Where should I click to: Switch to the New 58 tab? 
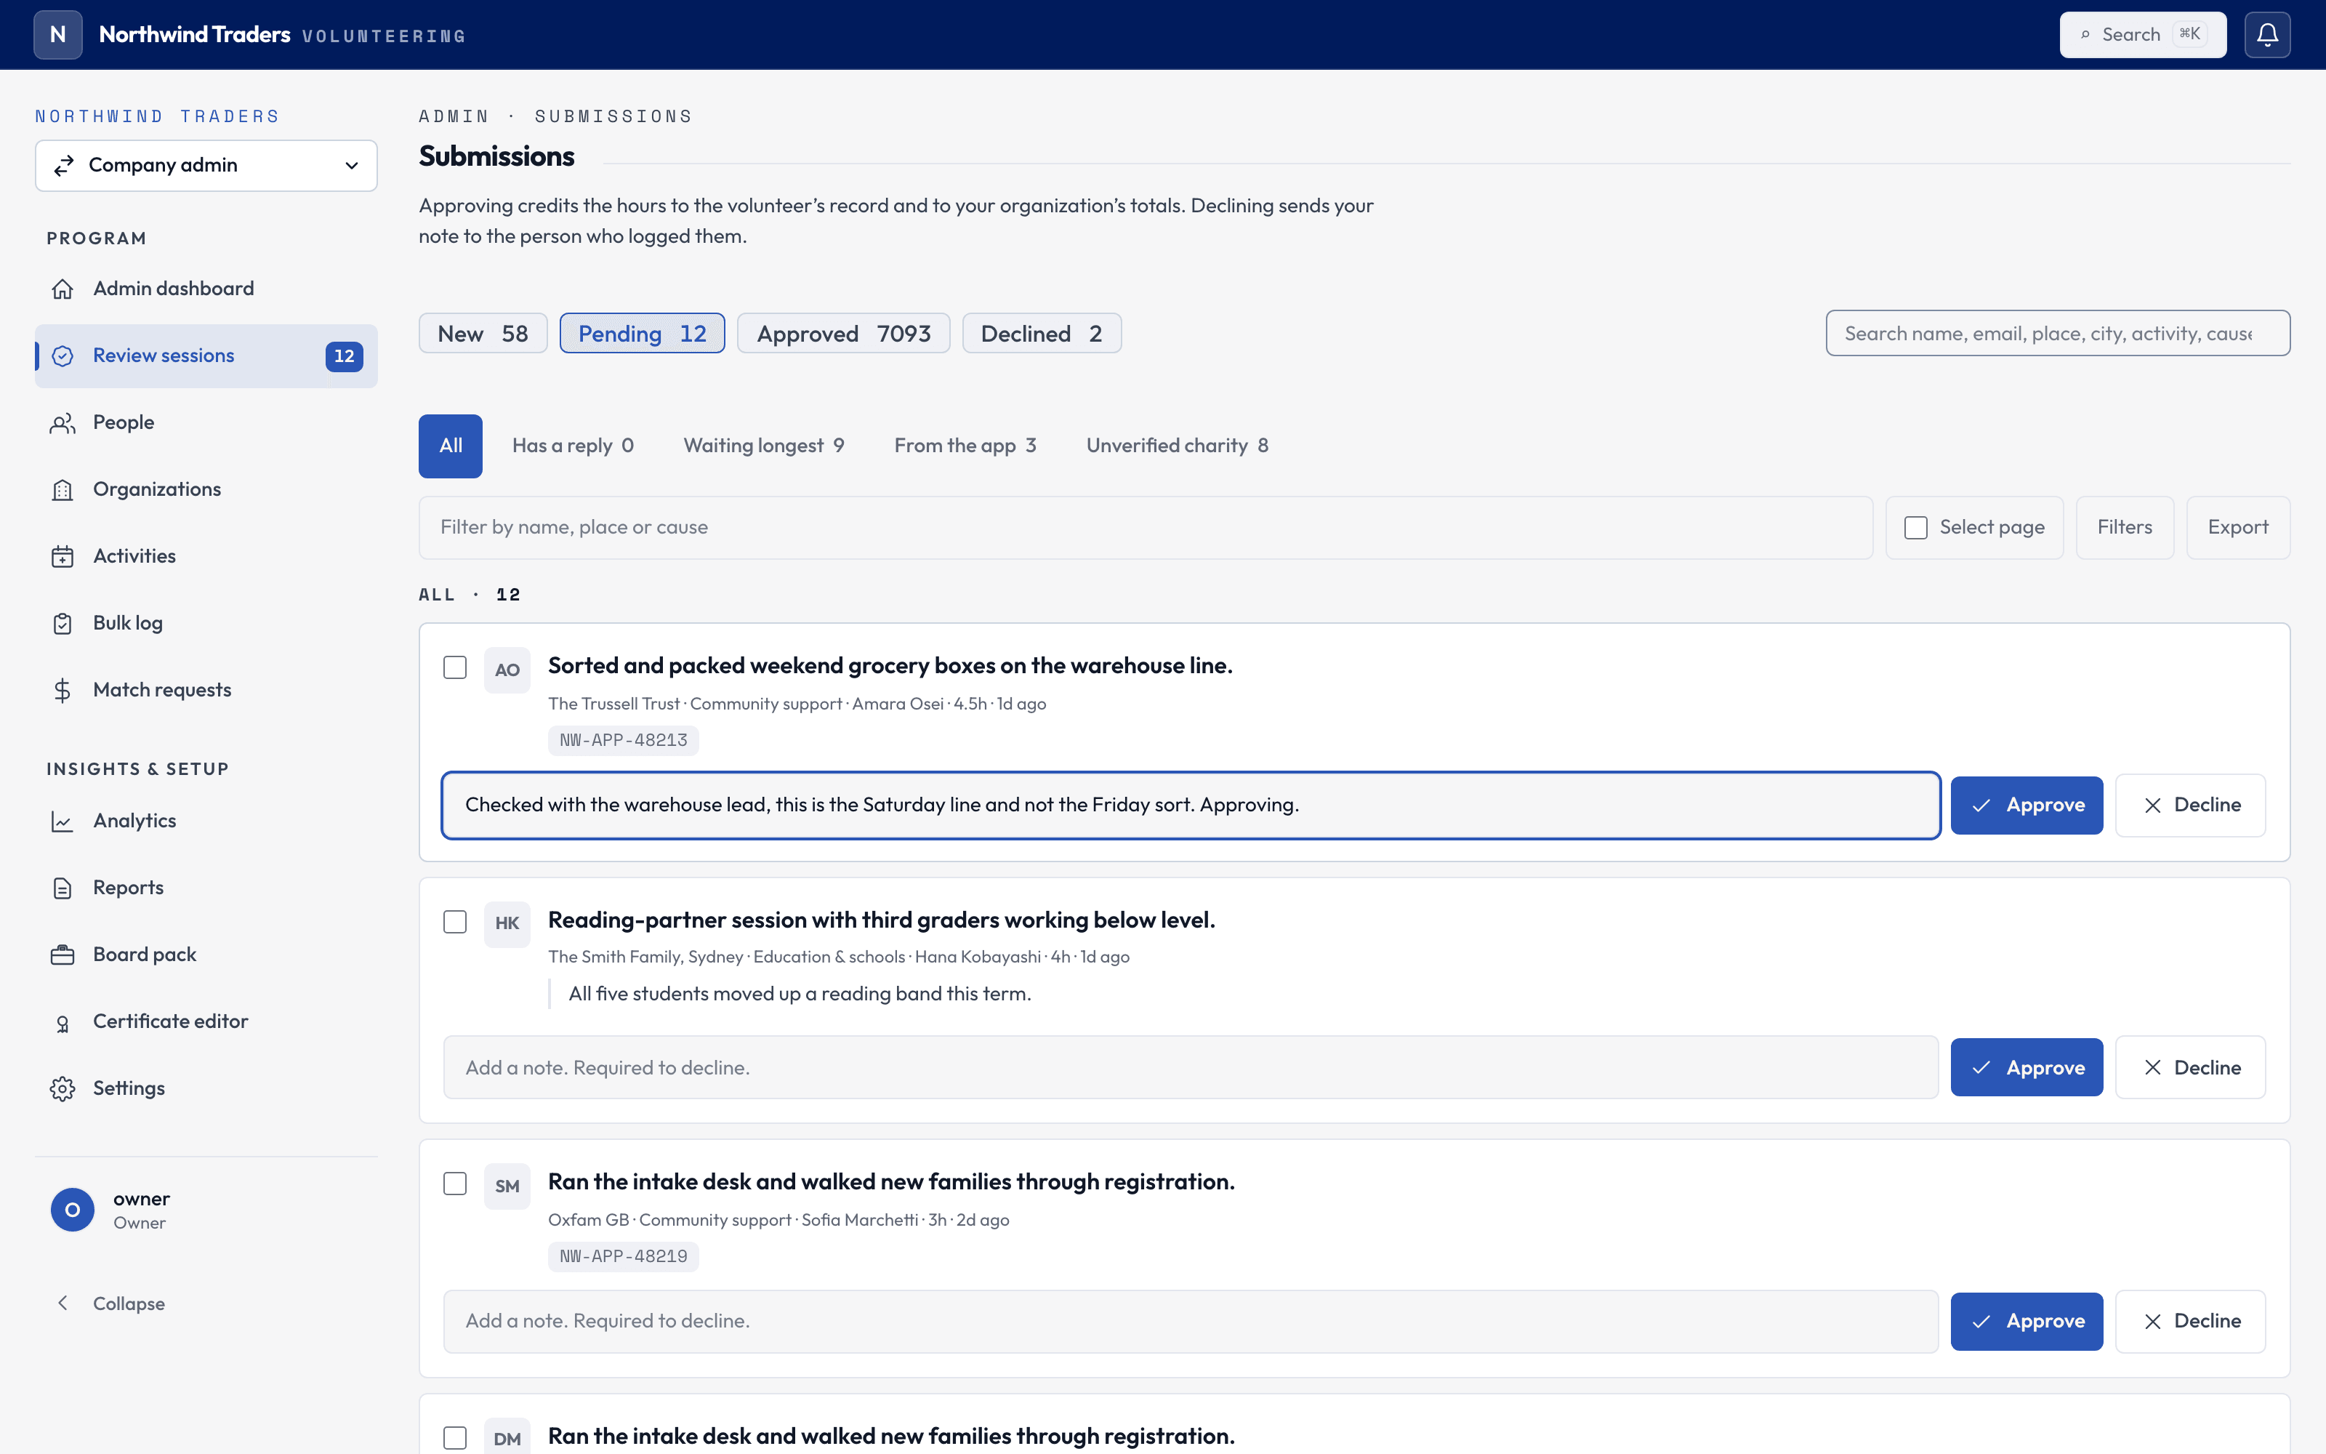483,333
